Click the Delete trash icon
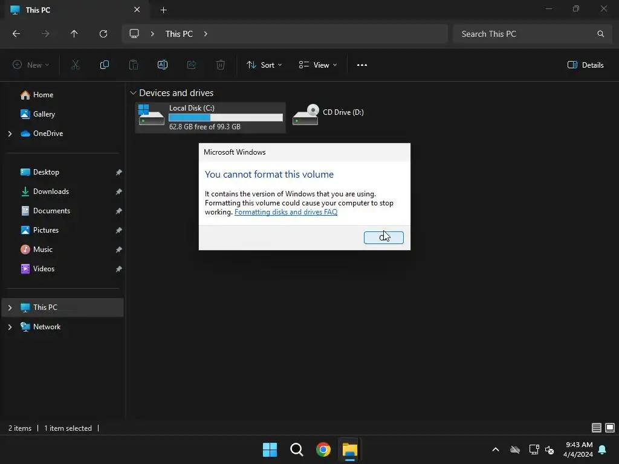The height and width of the screenshot is (464, 619). (221, 65)
